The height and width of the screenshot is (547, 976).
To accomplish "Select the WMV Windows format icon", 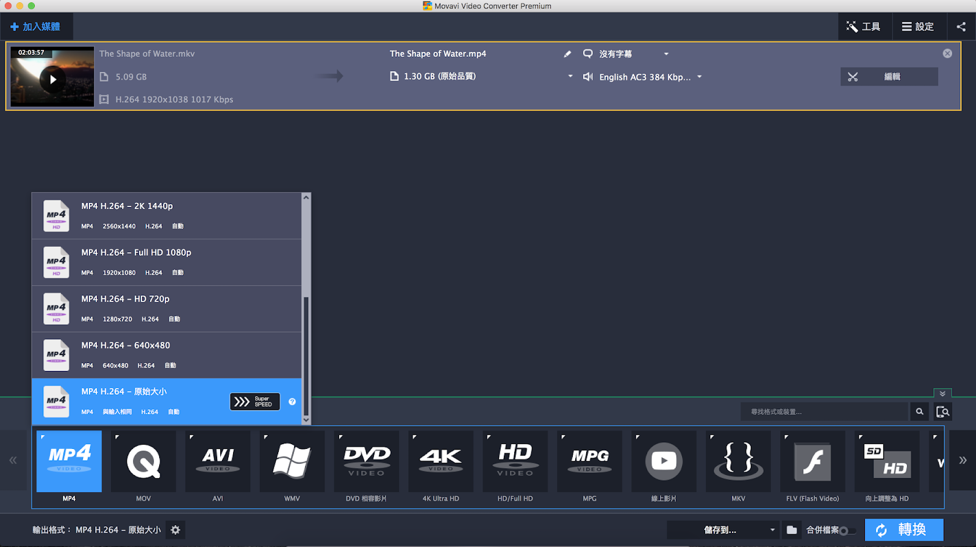I will coord(292,461).
